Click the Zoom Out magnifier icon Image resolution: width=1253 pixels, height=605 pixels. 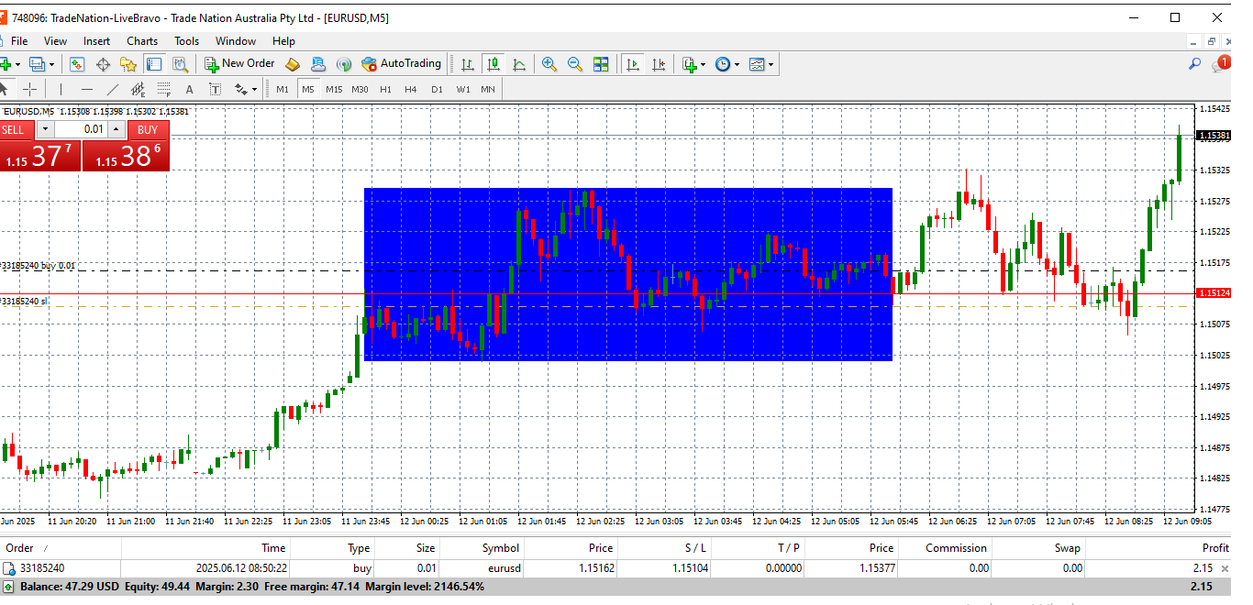click(575, 64)
